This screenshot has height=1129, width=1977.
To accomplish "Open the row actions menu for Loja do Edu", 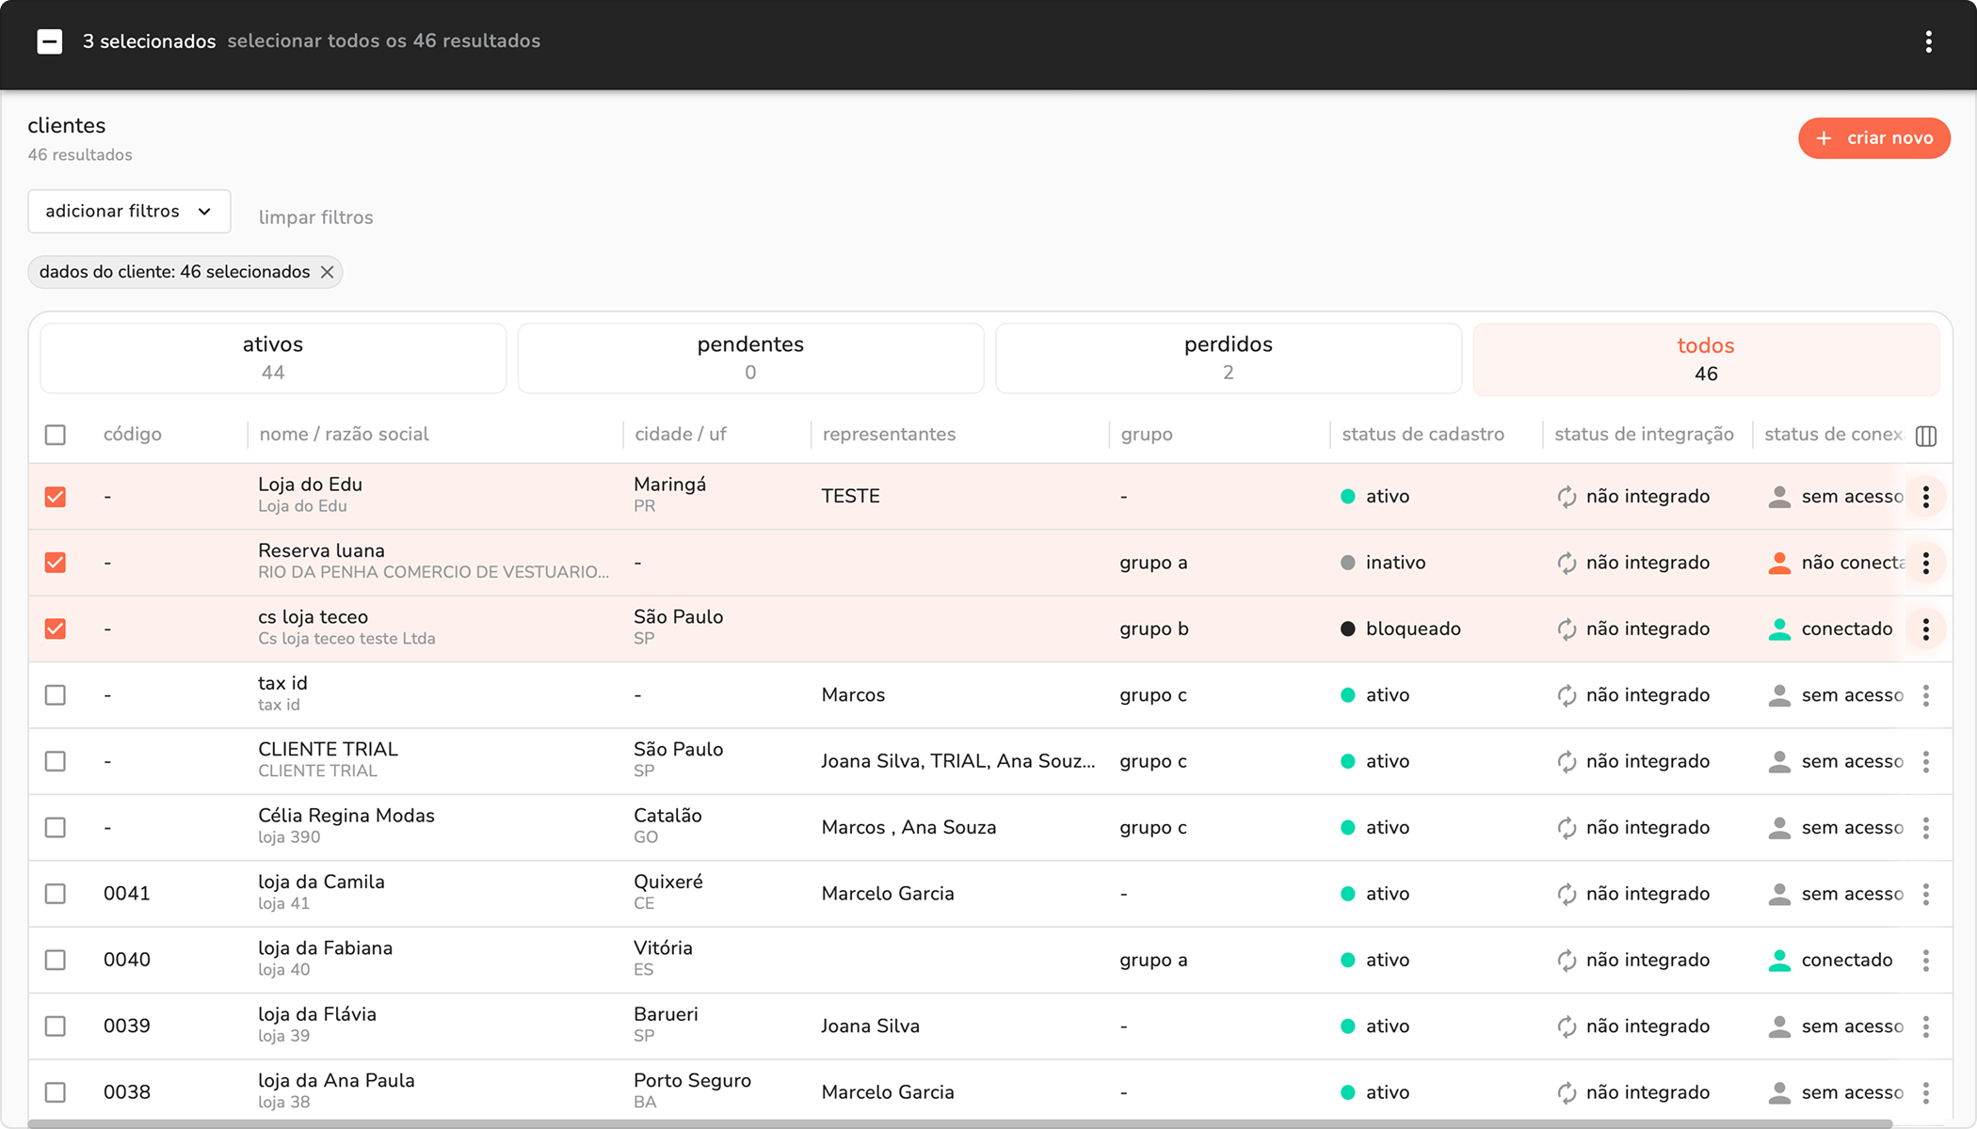I will [x=1926, y=497].
